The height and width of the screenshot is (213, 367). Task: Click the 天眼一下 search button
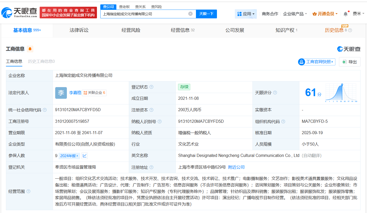[207, 14]
